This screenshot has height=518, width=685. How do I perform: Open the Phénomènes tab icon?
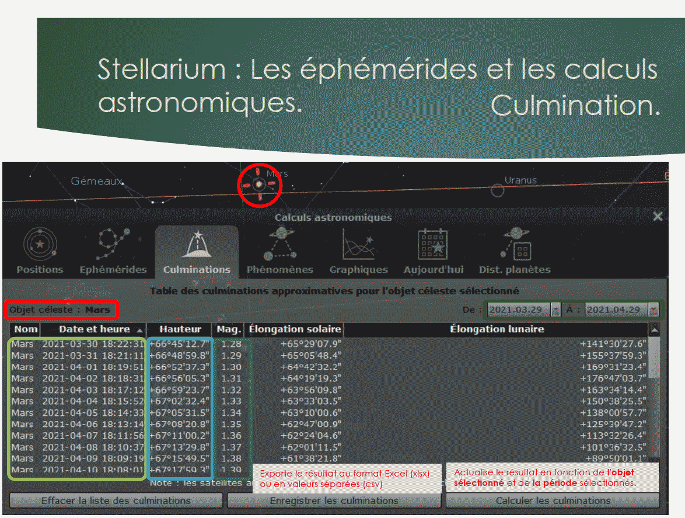280,244
